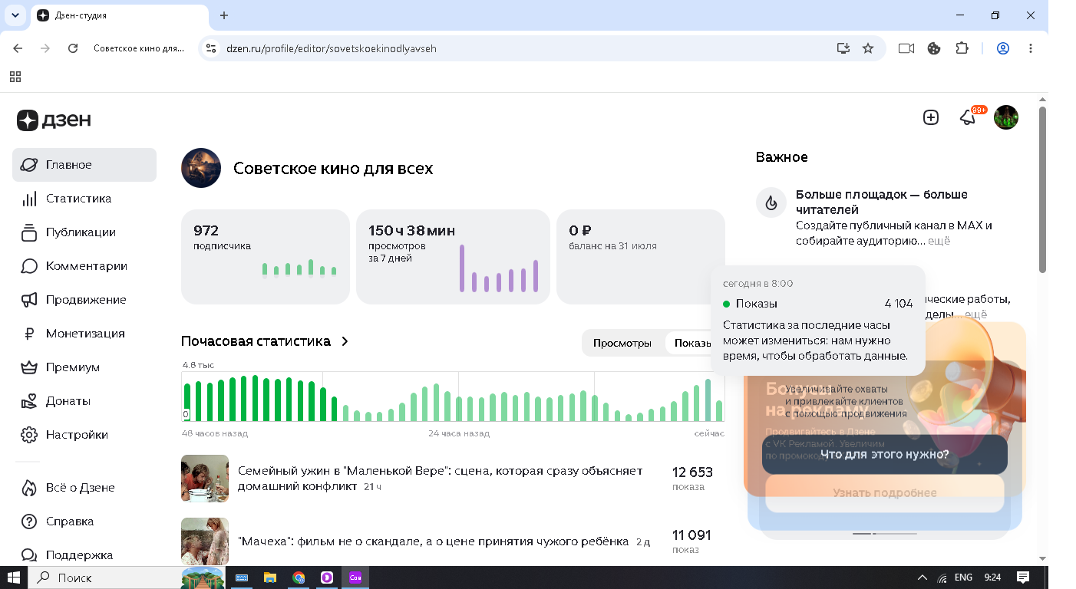The width and height of the screenshot is (1076, 589).
Task: Expand Почасовая статистика with chevron
Action: 345,341
